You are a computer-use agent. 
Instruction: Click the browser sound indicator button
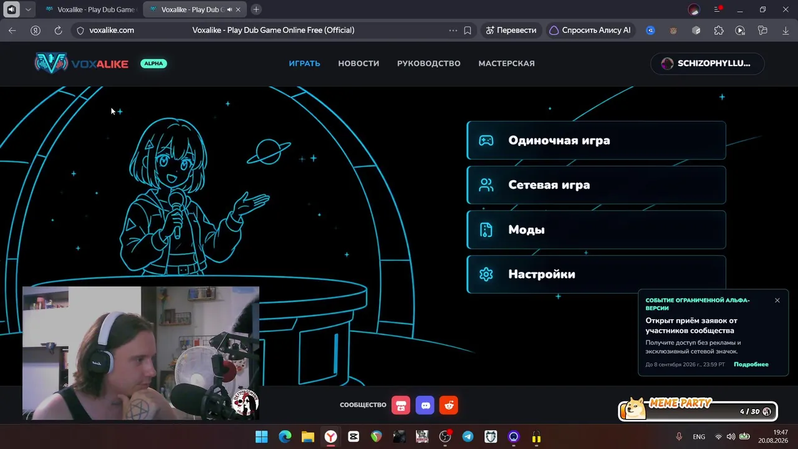coord(11,9)
